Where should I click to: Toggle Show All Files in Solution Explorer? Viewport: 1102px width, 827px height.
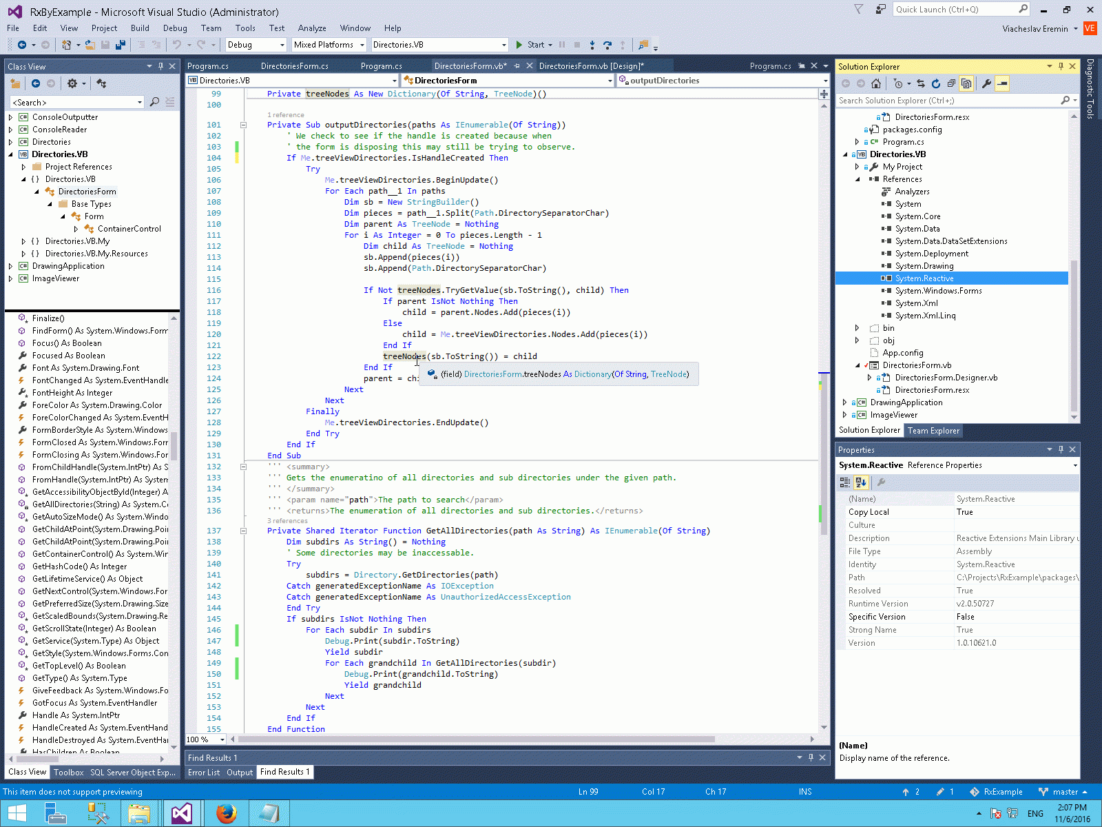point(966,84)
